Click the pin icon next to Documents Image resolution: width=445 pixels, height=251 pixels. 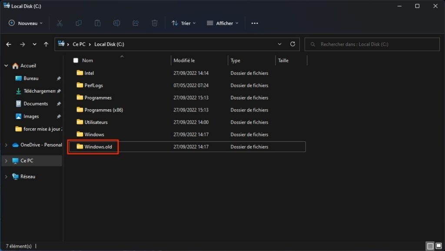(x=59, y=104)
